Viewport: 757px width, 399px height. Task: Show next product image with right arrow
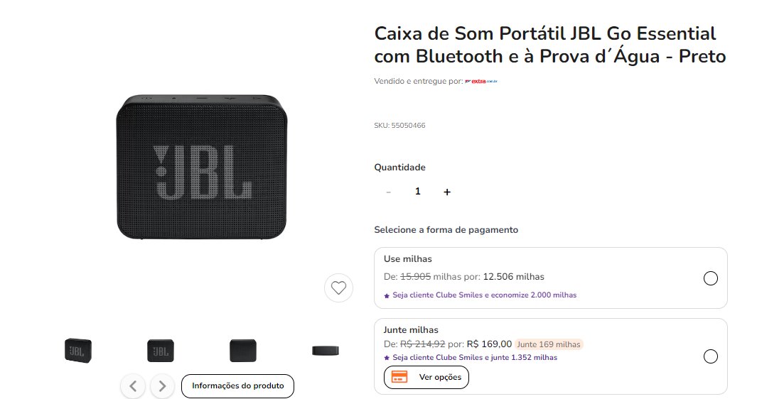click(x=162, y=386)
